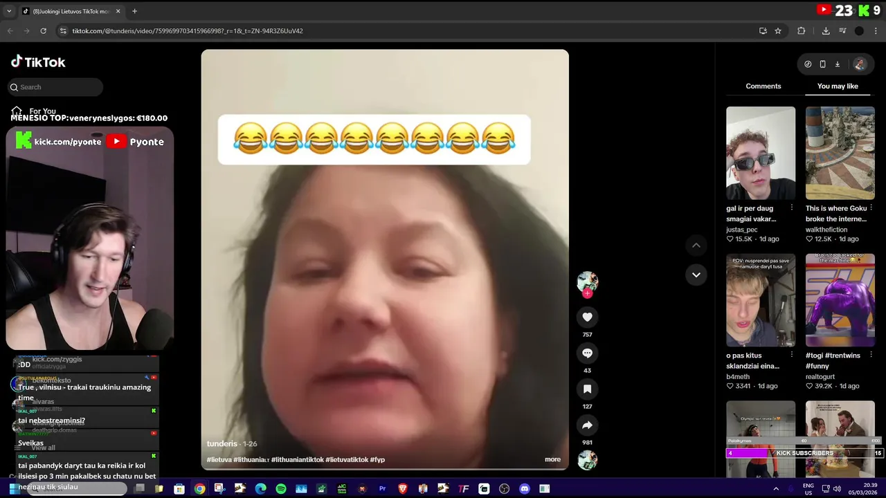Open Chrome profile avatar in toolbar
The image size is (886, 498).
tap(859, 30)
